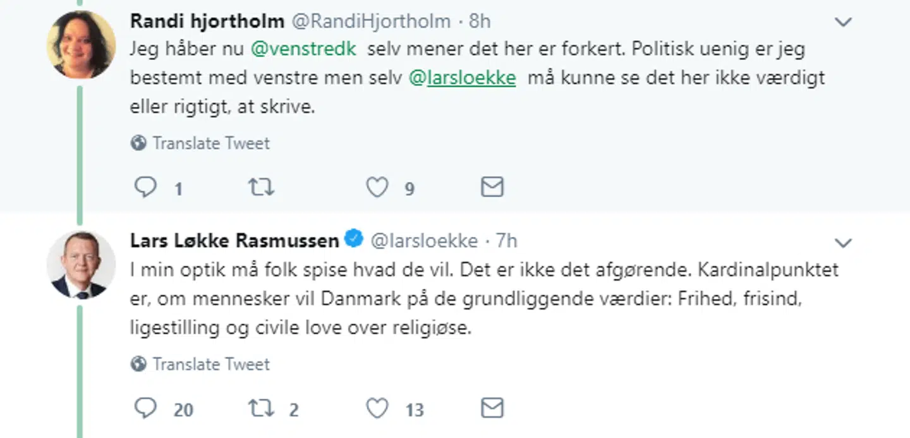
Task: Reply to Lars Løkke Rasmussen's tweet
Action: 146,409
